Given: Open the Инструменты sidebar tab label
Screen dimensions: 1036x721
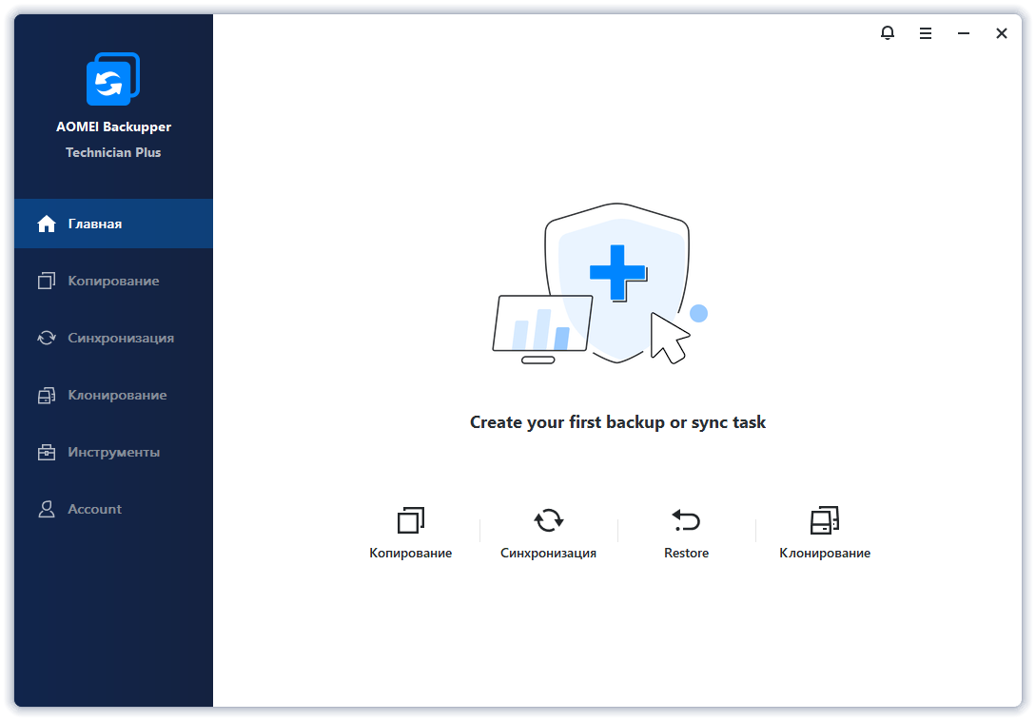Looking at the screenshot, I should pos(113,452).
